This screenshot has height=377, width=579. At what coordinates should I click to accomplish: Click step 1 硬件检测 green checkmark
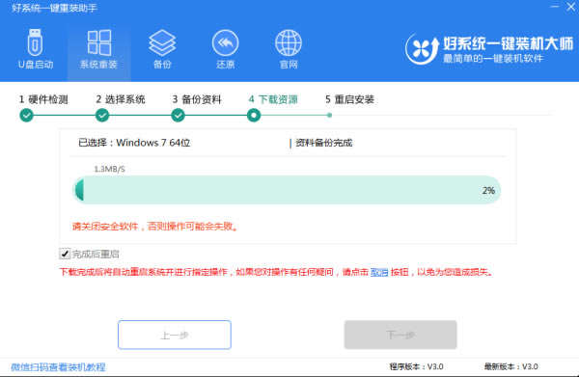[x=26, y=116]
